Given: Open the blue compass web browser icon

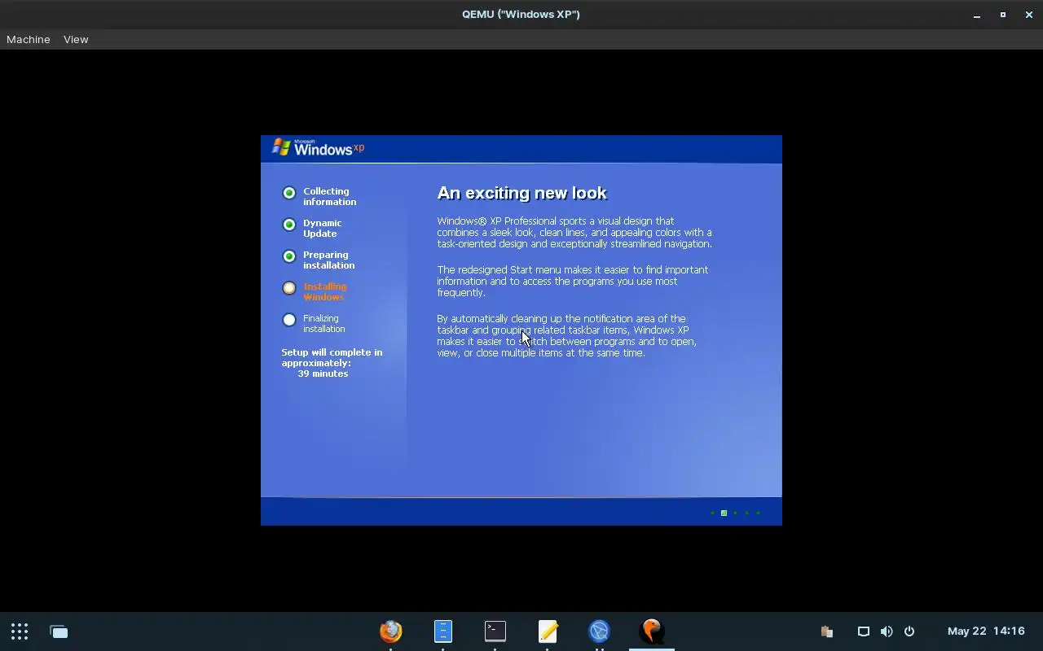Looking at the screenshot, I should [x=600, y=631].
